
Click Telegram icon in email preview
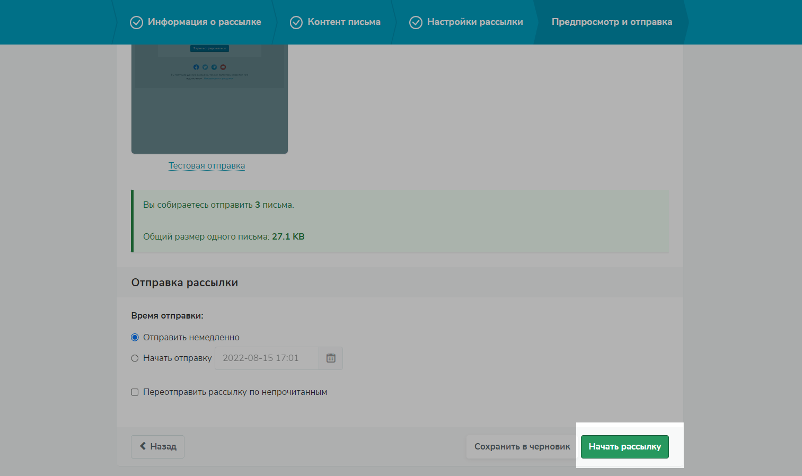pos(214,67)
